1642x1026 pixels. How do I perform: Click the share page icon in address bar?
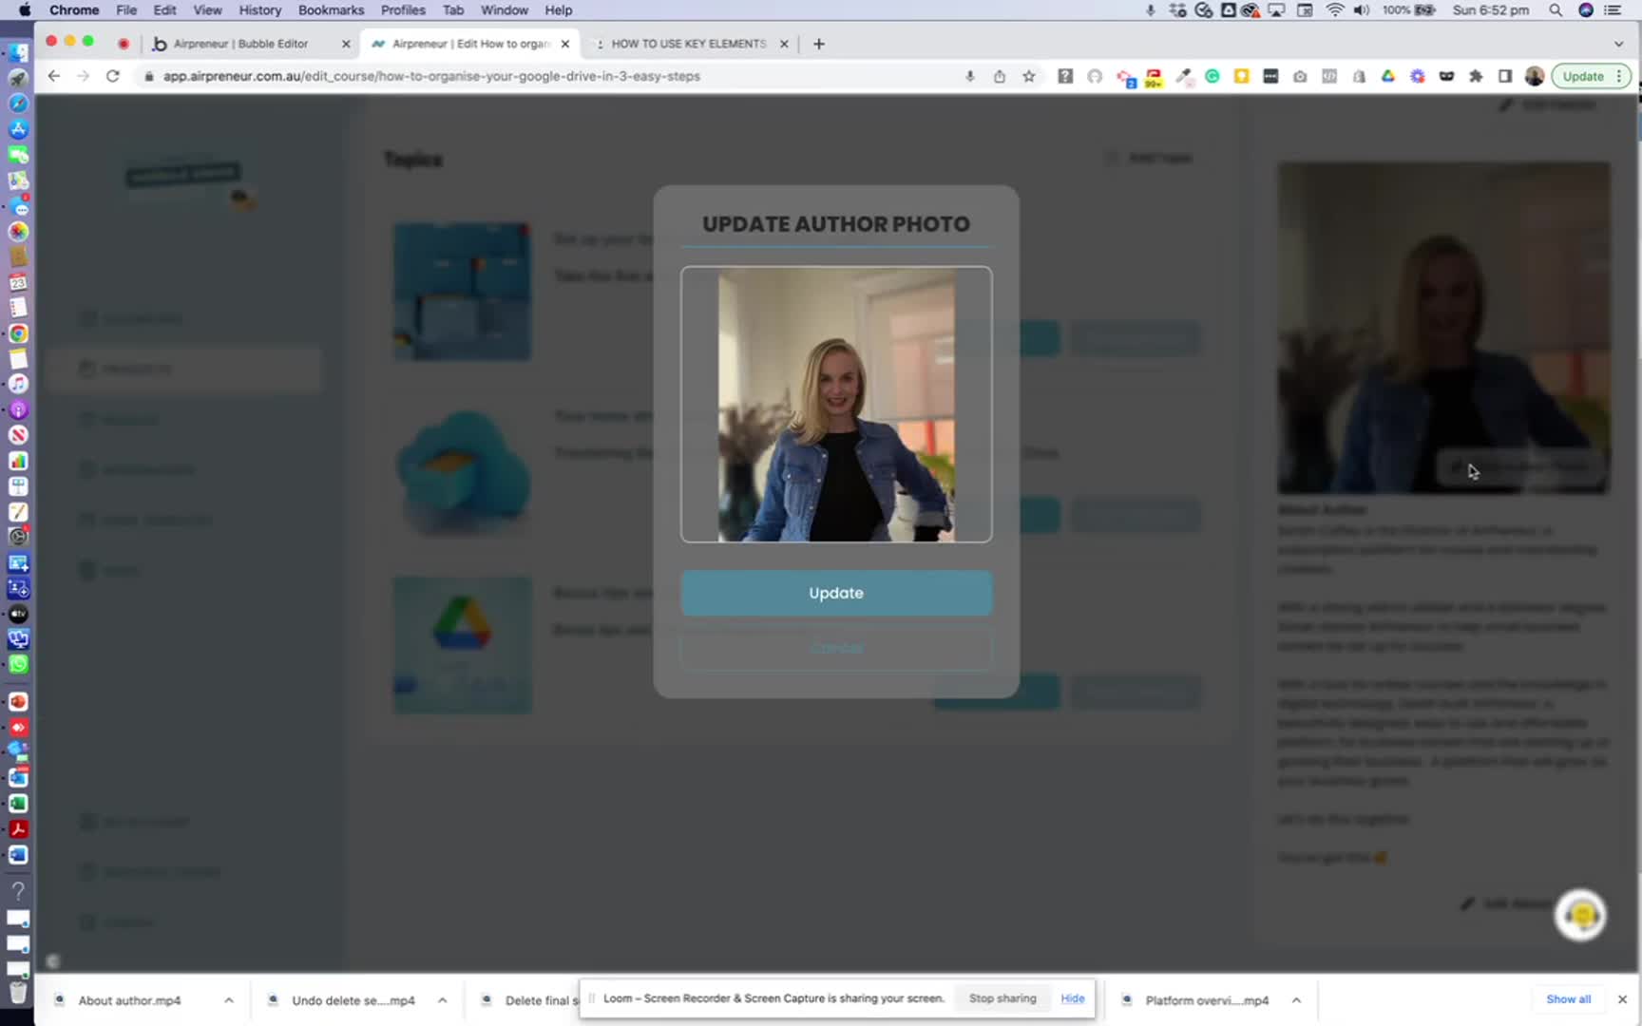1000,76
